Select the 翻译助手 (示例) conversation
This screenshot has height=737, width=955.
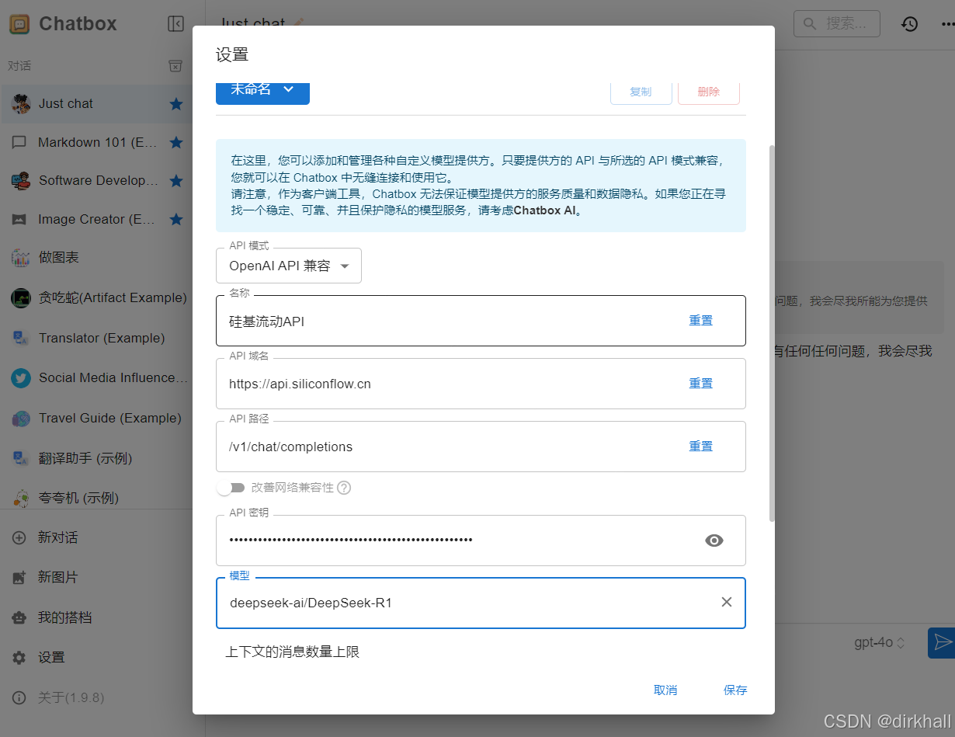[x=96, y=458]
